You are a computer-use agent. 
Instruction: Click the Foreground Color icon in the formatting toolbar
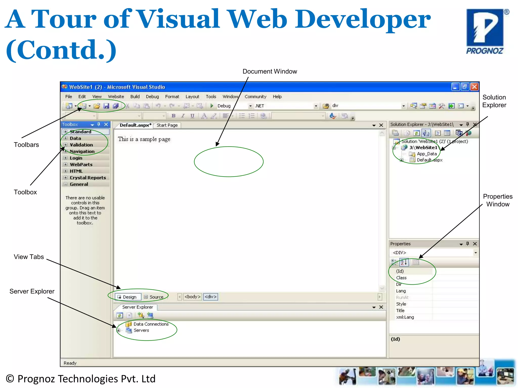[x=204, y=116]
